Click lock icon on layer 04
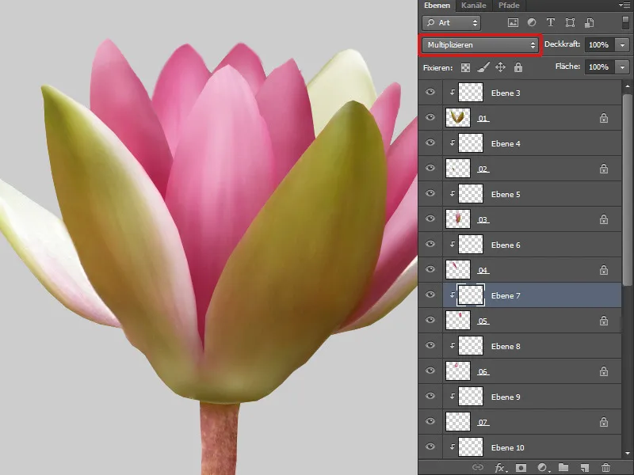Screen dimensions: 634x475 pos(604,270)
